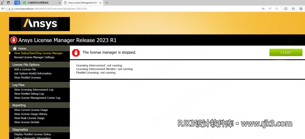This screenshot has width=305, height=139.
Task: Open View Status/Start/Stop License Manager
Action: click(x=38, y=53)
